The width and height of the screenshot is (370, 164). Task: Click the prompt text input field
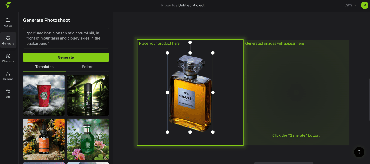pos(66,38)
